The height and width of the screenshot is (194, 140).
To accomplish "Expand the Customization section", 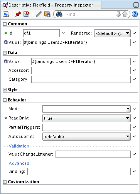I will pyautogui.click(x=5, y=182).
